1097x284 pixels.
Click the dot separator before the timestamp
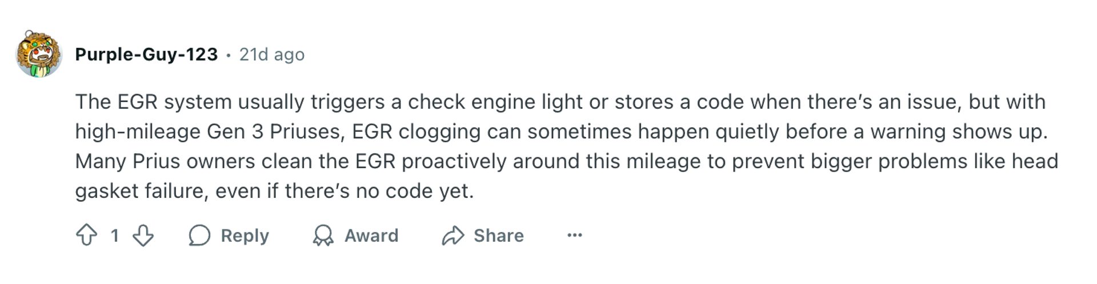tap(229, 55)
